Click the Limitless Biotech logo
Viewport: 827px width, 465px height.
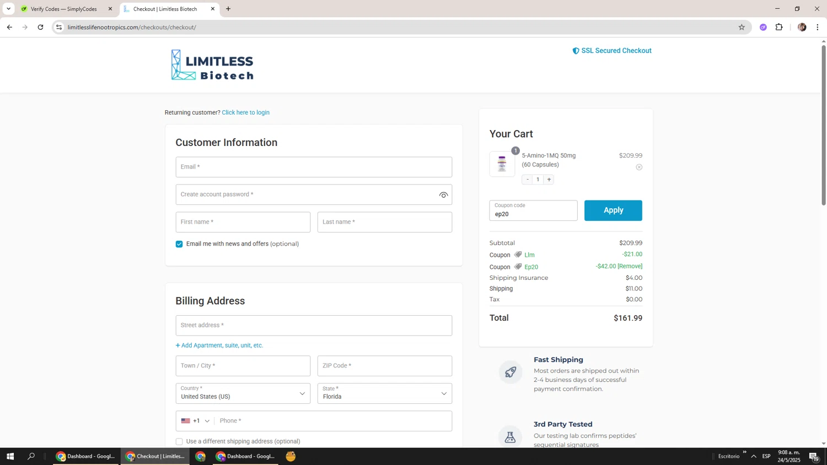pos(212,65)
